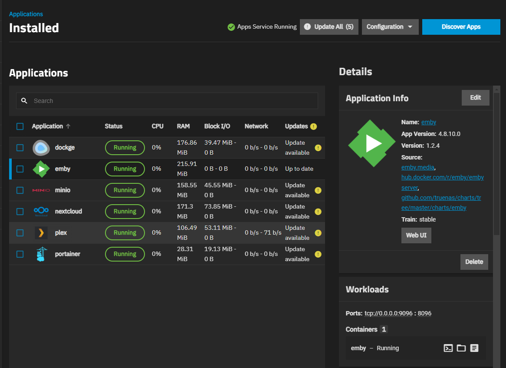Sort by the Network column header

click(256, 126)
